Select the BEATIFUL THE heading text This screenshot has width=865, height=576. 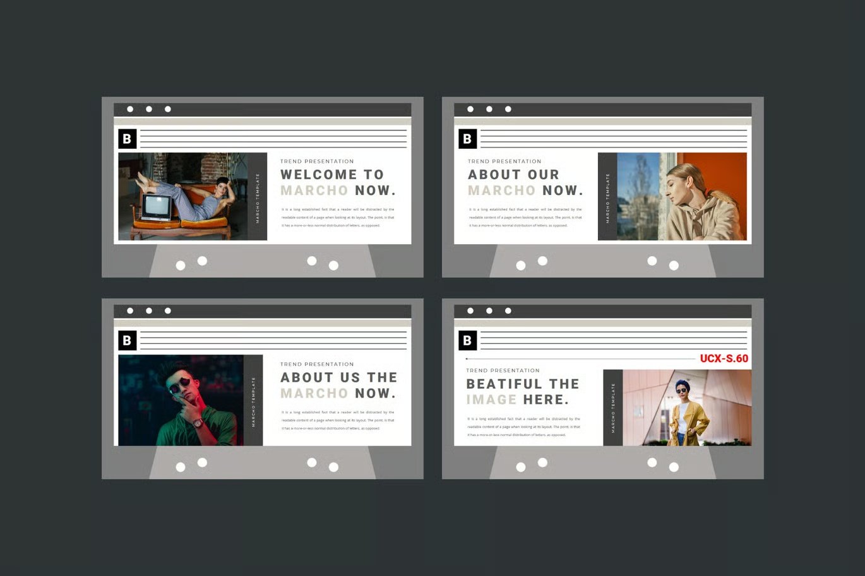[523, 384]
